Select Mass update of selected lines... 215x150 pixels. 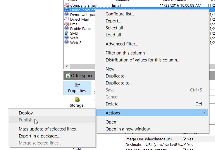point(49,129)
